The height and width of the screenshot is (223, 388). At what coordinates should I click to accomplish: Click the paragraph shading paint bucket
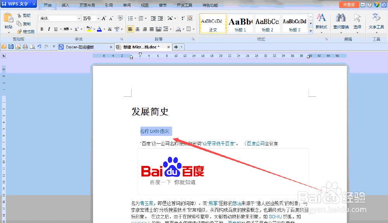tap(178, 29)
